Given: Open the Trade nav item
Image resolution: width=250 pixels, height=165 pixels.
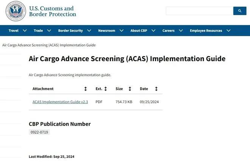Looking at the screenshot, I should (x=38, y=30).
